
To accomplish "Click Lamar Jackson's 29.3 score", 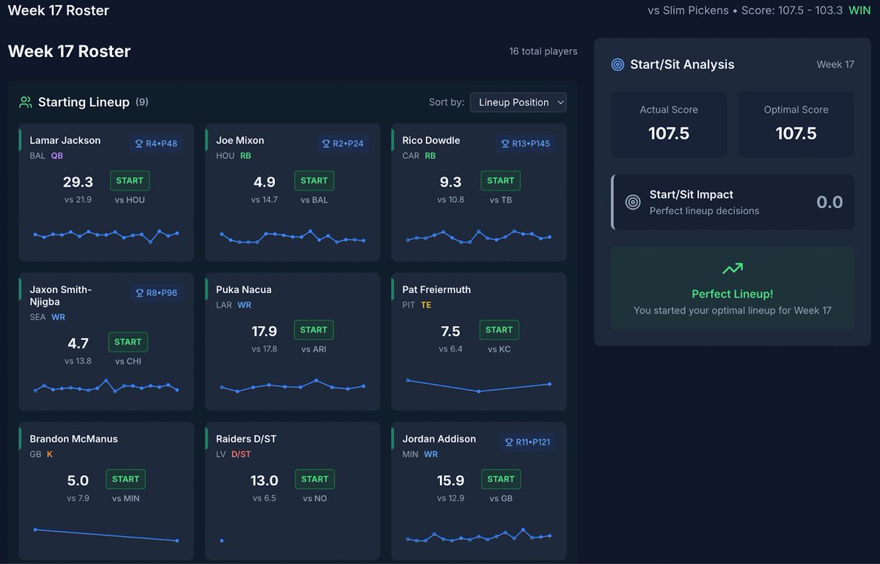I will 78,182.
